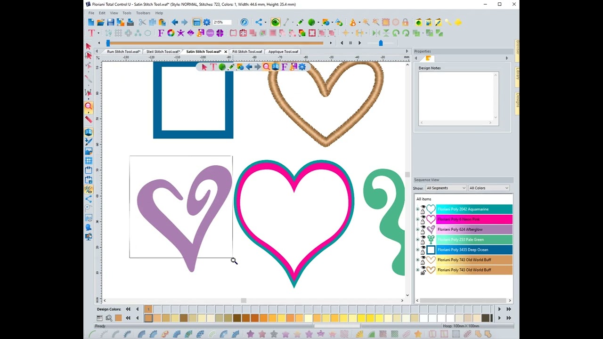Viewport: 603px width, 339px height.
Task: Open a file with the folder icon
Action: coord(101,22)
